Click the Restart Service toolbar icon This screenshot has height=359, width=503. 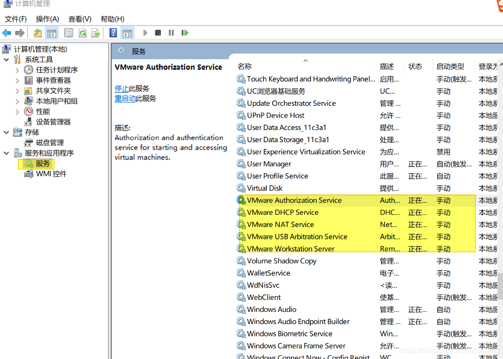coord(185,33)
